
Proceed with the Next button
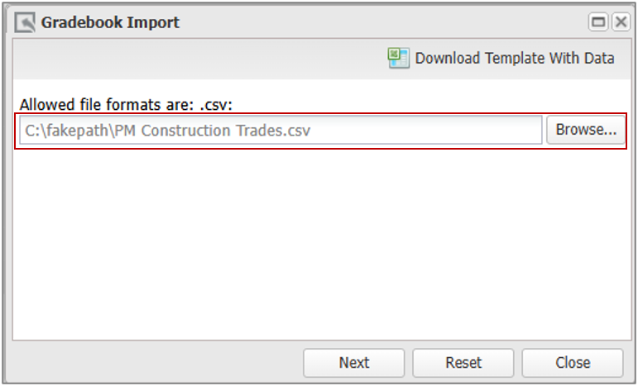pos(354,362)
